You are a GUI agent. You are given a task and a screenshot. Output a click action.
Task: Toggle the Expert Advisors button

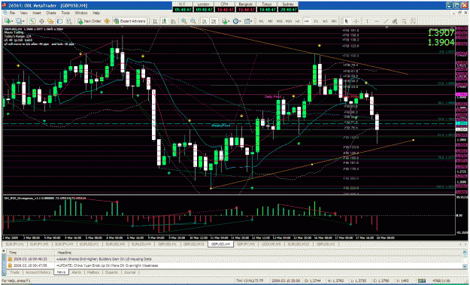point(130,21)
